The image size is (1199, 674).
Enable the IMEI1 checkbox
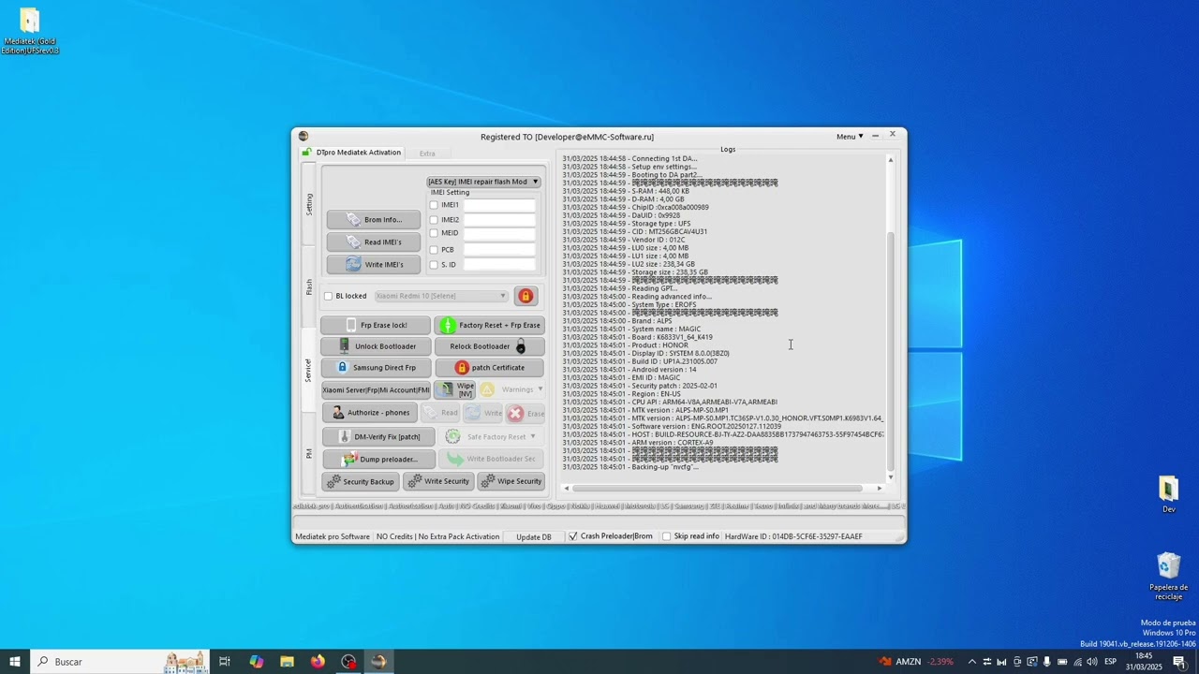pyautogui.click(x=434, y=205)
